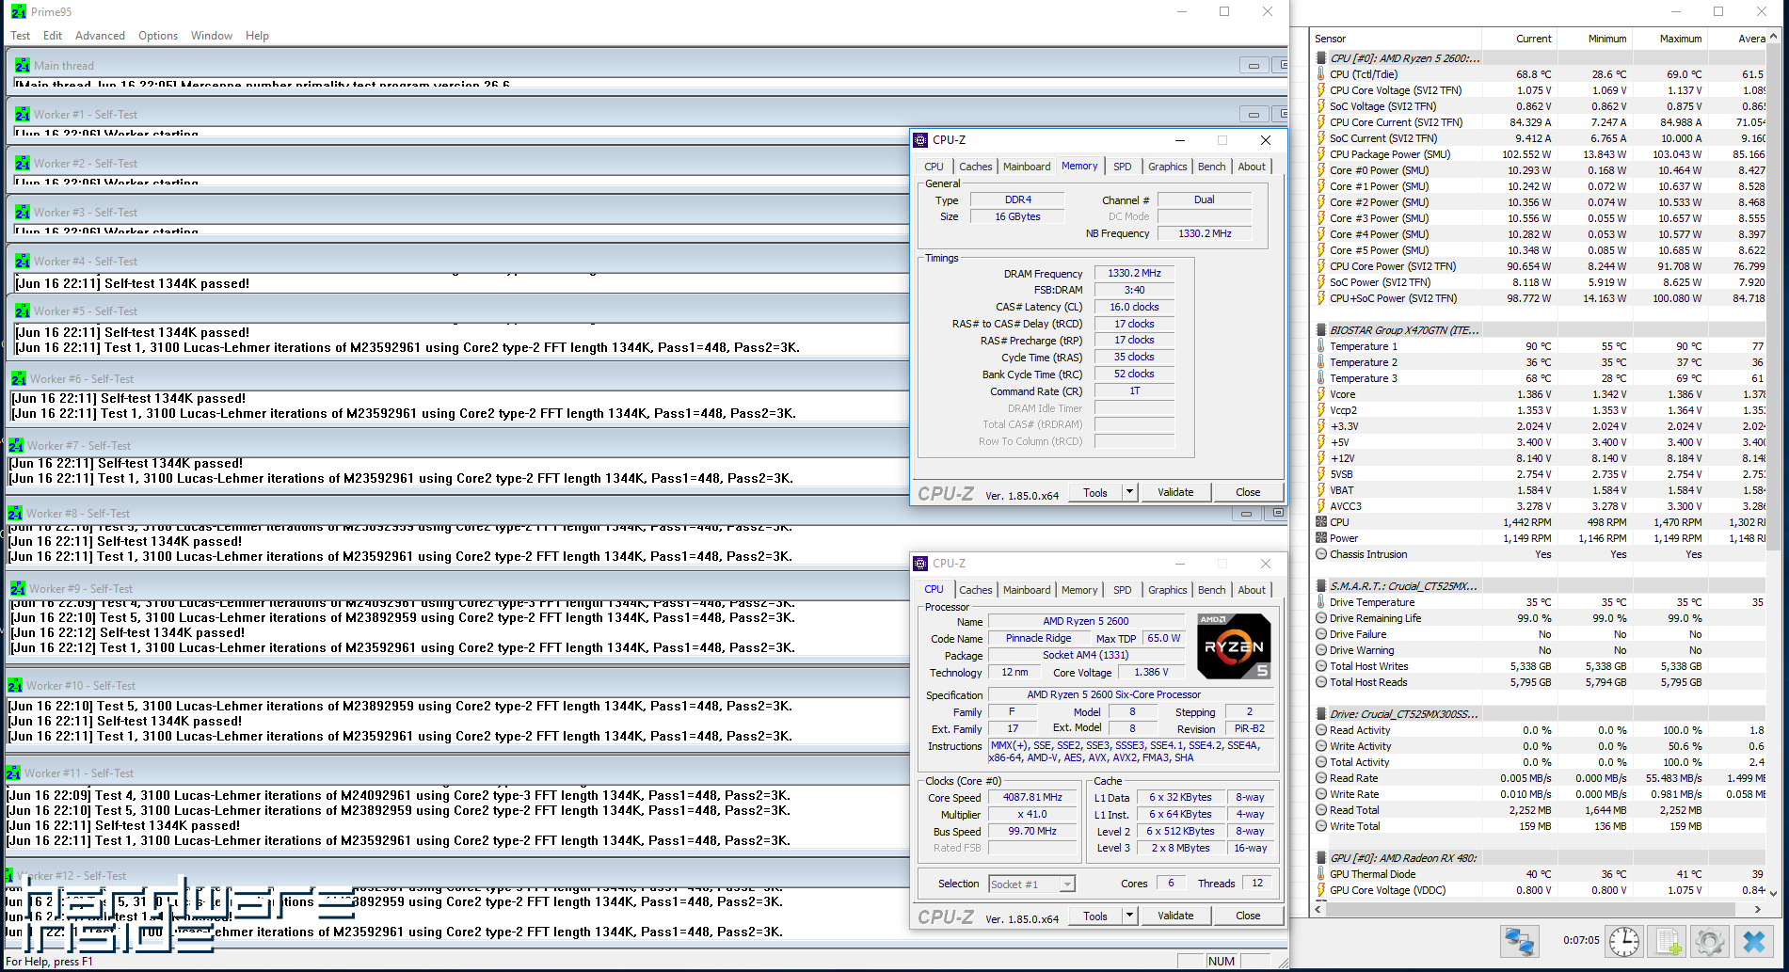1789x972 pixels.
Task: Click the circle icon beside Chassis Intrusion
Action: point(1322,554)
